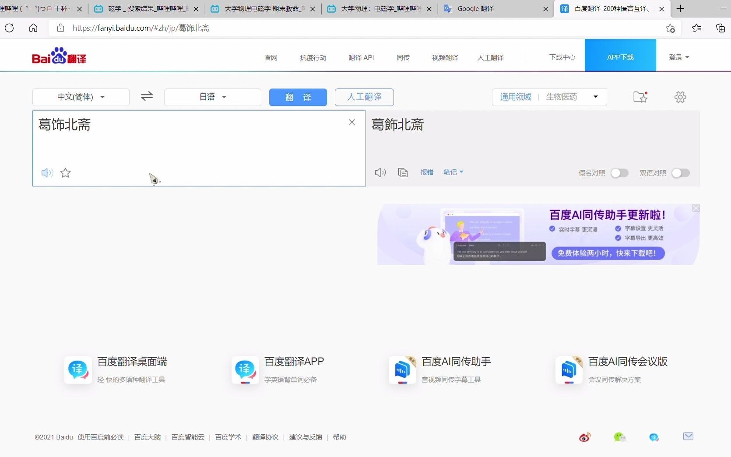
Task: Open the favorites folder icon
Action: click(x=640, y=97)
